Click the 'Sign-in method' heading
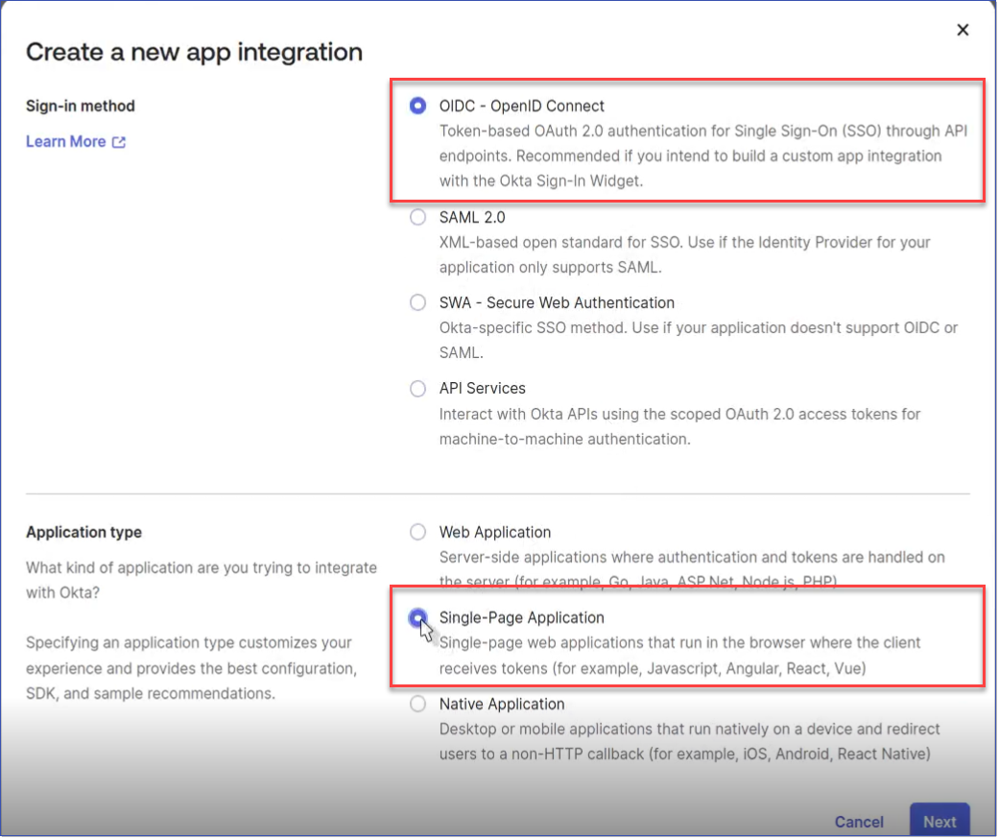Viewport: 999px width, 839px height. pyautogui.click(x=81, y=106)
